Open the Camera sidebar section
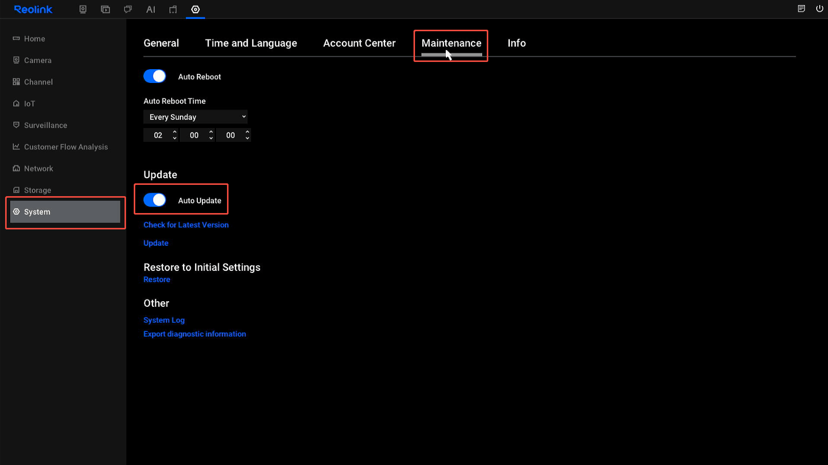The height and width of the screenshot is (465, 828). tap(37, 60)
